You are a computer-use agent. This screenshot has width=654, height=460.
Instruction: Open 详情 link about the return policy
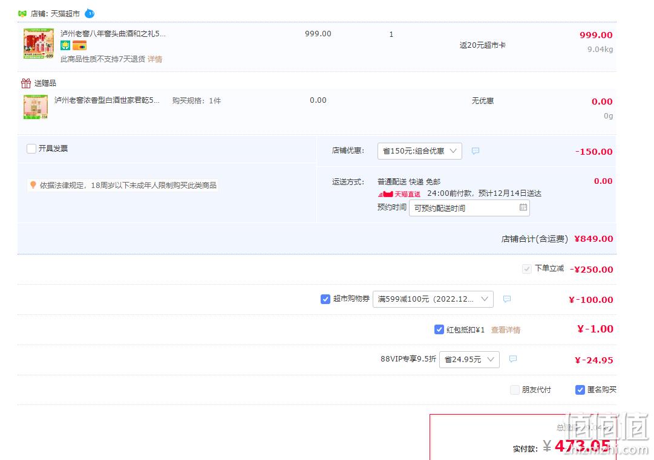pyautogui.click(x=155, y=59)
